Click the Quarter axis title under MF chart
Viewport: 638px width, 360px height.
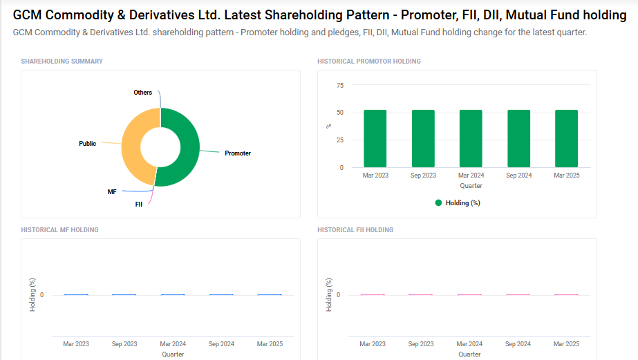point(173,354)
